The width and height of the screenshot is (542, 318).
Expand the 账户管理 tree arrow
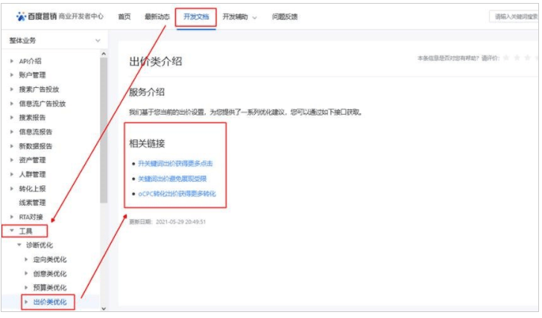(x=12, y=75)
